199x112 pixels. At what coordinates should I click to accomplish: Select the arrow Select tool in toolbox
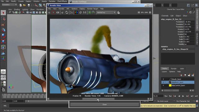[3, 13]
